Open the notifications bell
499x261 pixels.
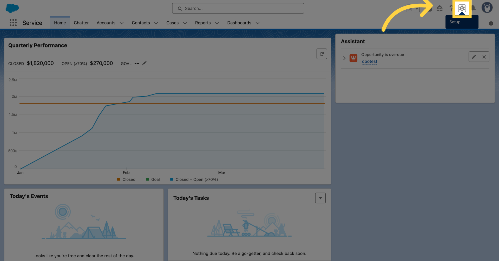point(473,8)
